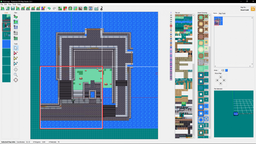Viewport: 256px width, 144px height.
Task: Open the bag-shaped toolbar icon
Action: pyautogui.click(x=70, y=8)
